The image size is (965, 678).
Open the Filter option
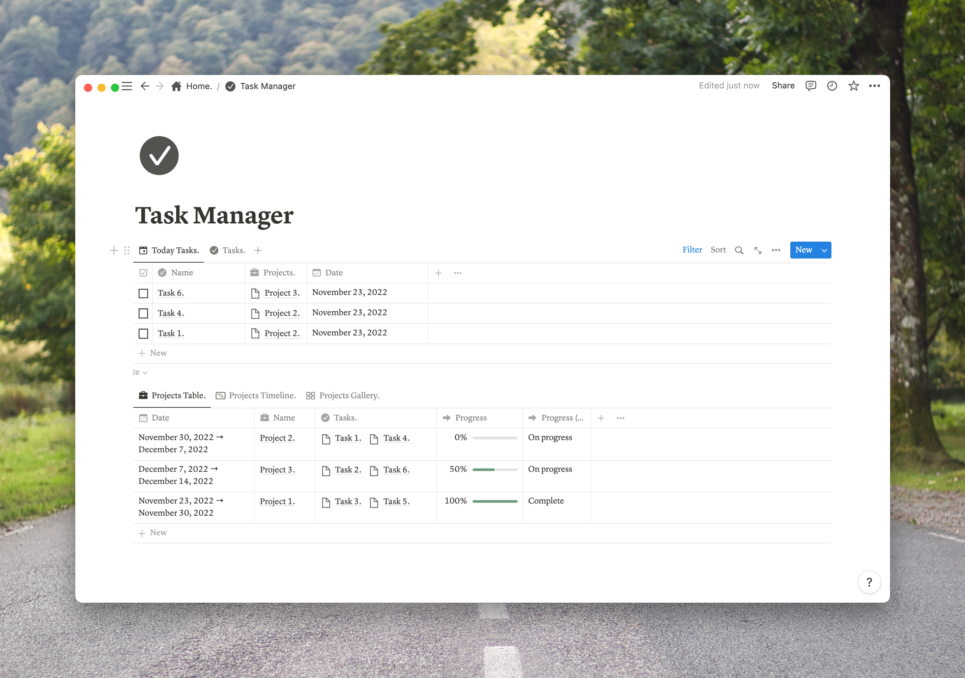(x=692, y=250)
